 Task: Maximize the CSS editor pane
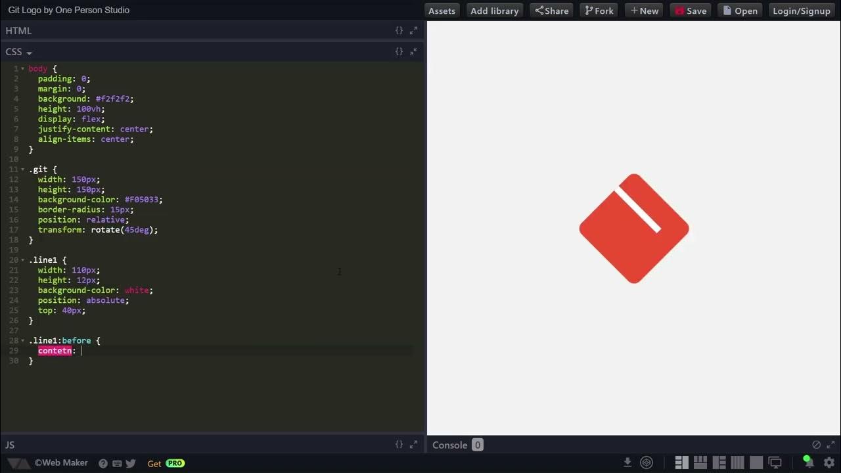(x=413, y=51)
